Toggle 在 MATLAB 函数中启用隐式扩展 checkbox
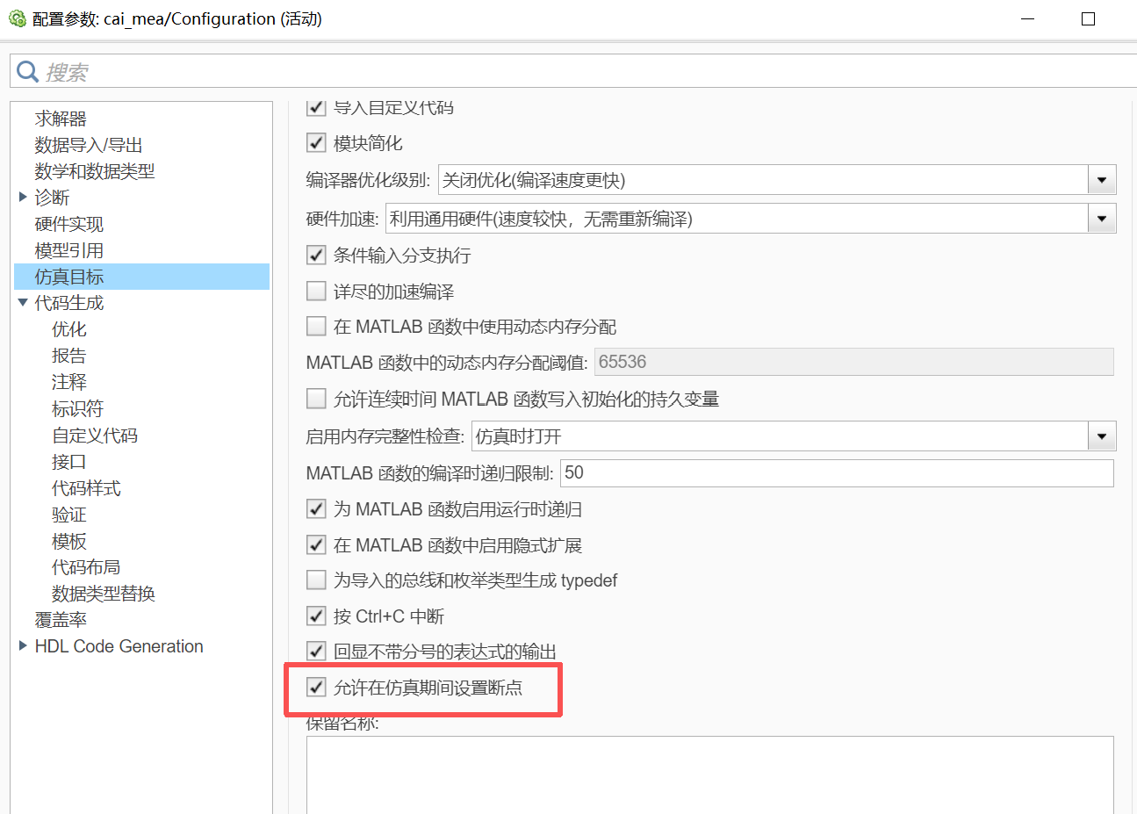Screen dimensions: 1137x814 (x=316, y=544)
